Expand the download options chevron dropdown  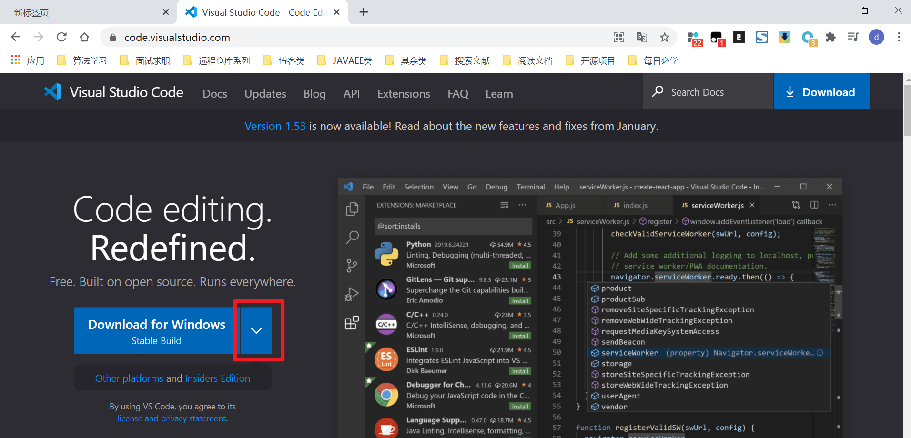coord(256,330)
